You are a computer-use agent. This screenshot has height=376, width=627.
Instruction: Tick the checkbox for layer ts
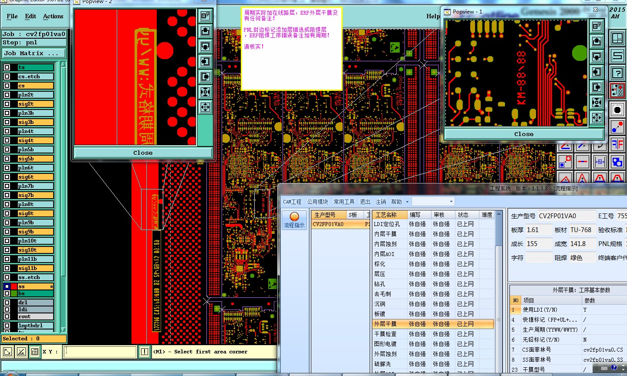pyautogui.click(x=7, y=67)
